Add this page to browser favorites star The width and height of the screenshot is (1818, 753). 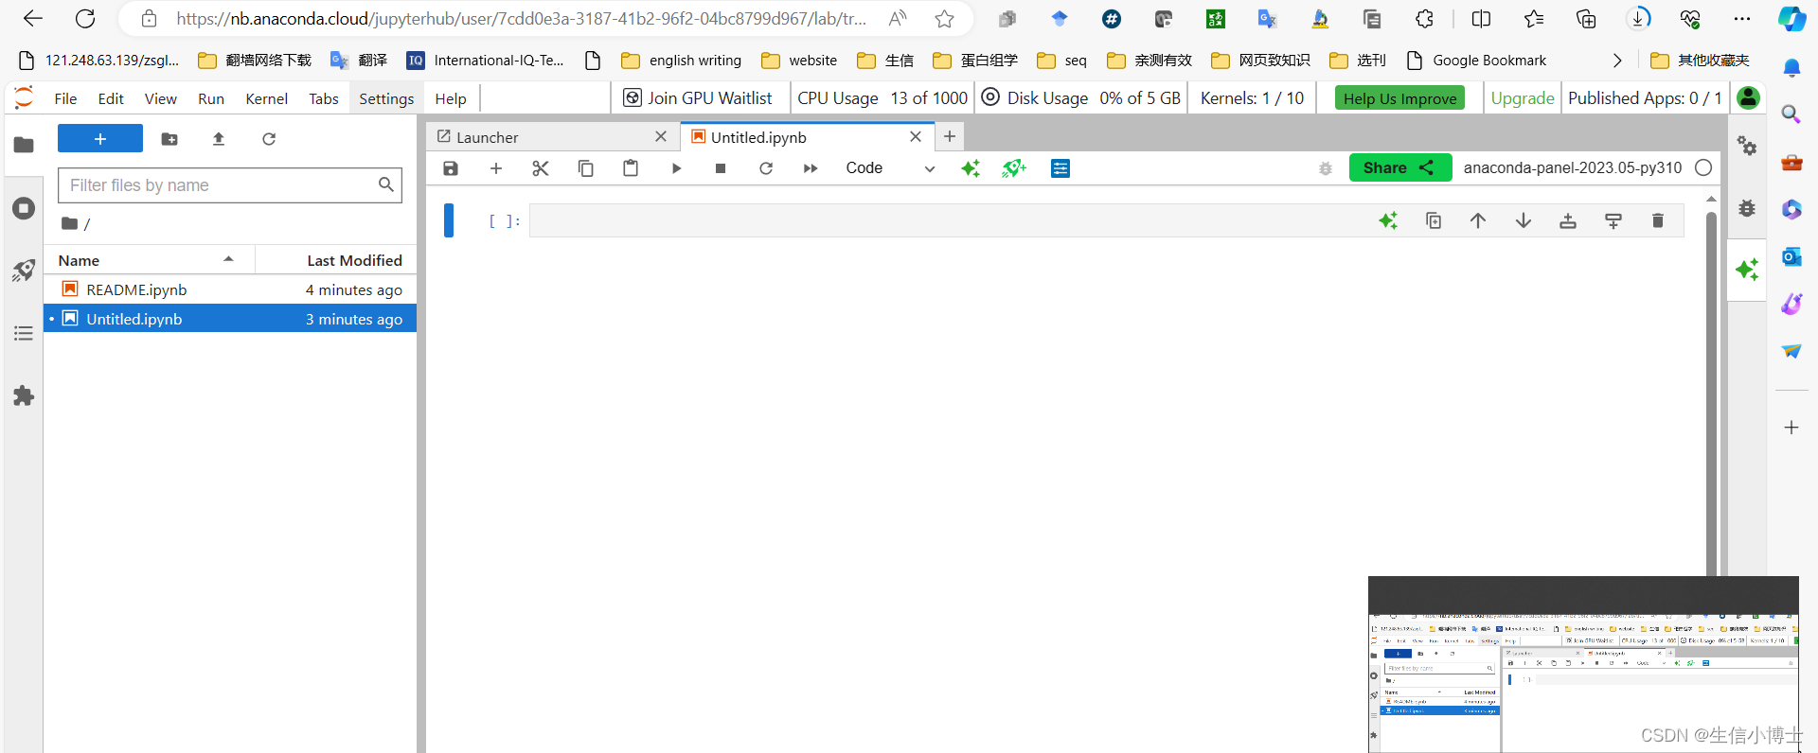944,18
